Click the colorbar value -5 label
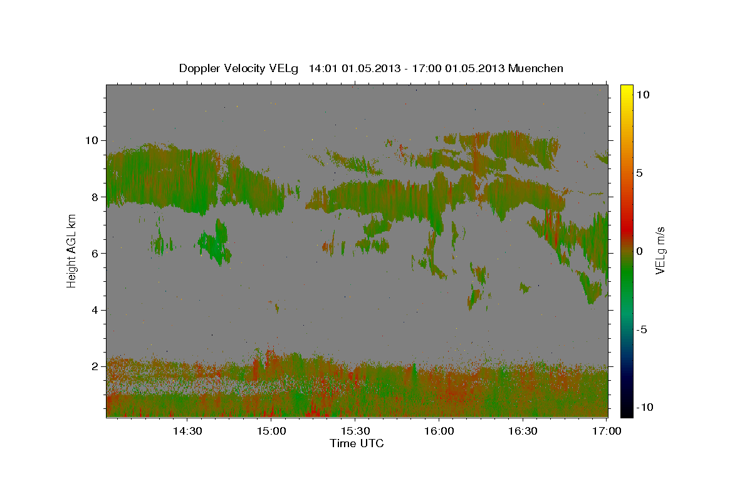This screenshot has height=501, width=752. tap(642, 329)
